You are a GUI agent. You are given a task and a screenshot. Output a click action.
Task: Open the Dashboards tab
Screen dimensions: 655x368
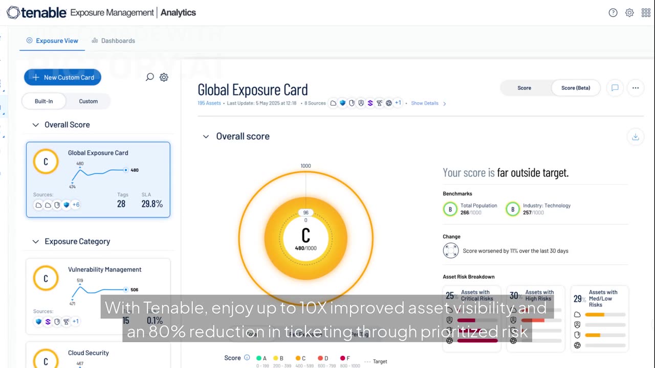point(113,41)
